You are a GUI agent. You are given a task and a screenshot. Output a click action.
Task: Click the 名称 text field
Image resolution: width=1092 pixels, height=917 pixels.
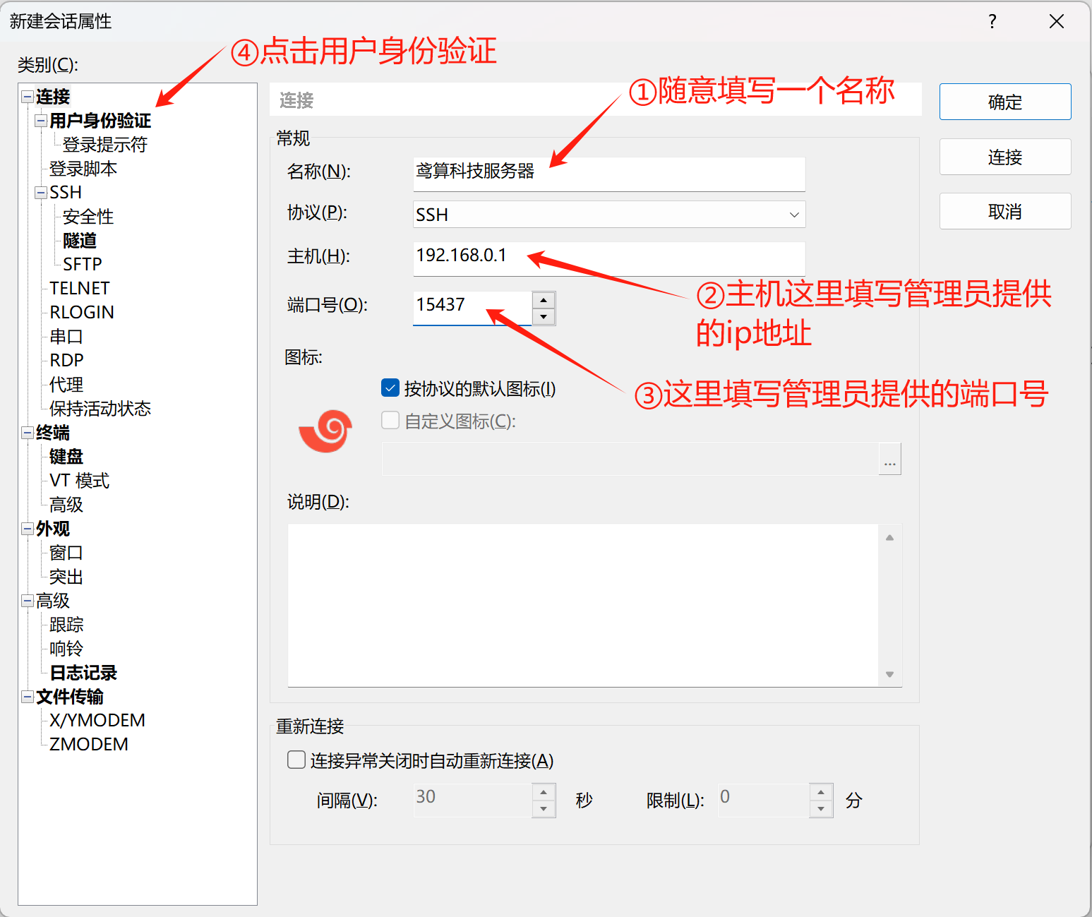click(608, 172)
